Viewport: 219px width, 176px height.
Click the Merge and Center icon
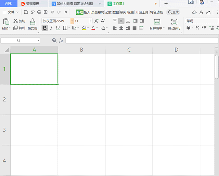[157, 24]
